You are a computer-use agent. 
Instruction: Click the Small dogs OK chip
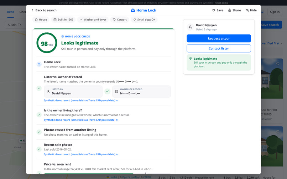pyautogui.click(x=144, y=20)
